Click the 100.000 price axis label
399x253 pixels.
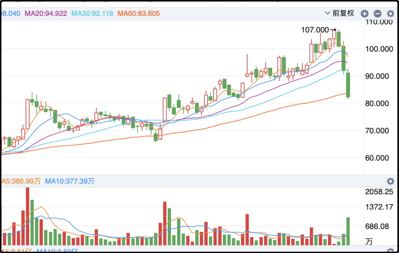(379, 49)
